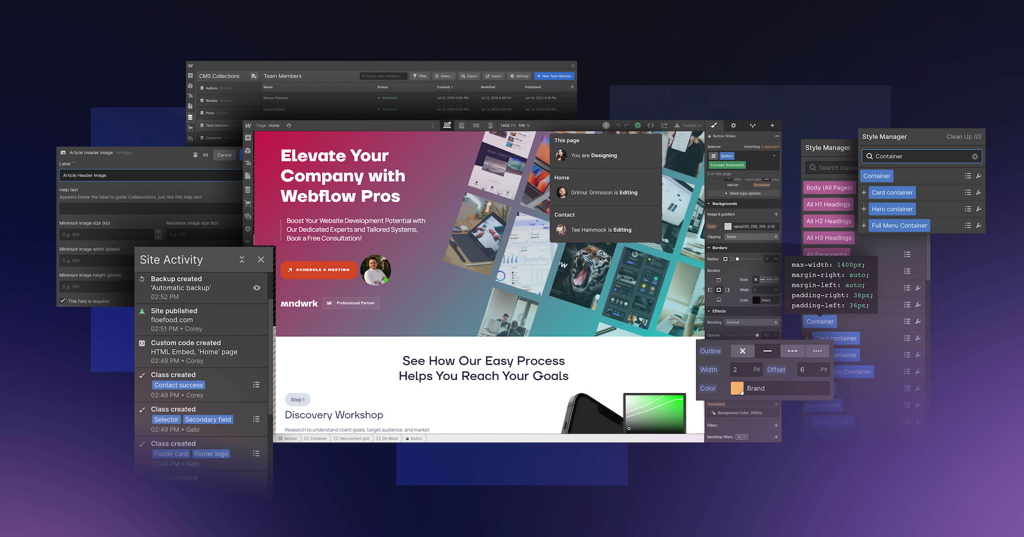1024x537 pixels.
Task: Open the Style brush tab in right panel
Action: 714,126
